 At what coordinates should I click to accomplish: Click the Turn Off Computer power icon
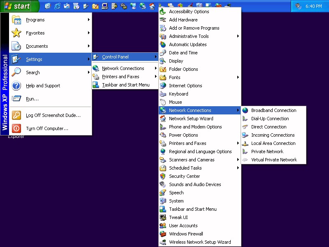(x=16, y=128)
